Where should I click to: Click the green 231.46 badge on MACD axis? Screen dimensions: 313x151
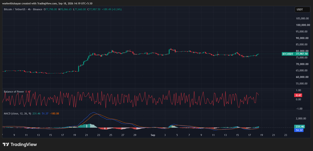300,127
